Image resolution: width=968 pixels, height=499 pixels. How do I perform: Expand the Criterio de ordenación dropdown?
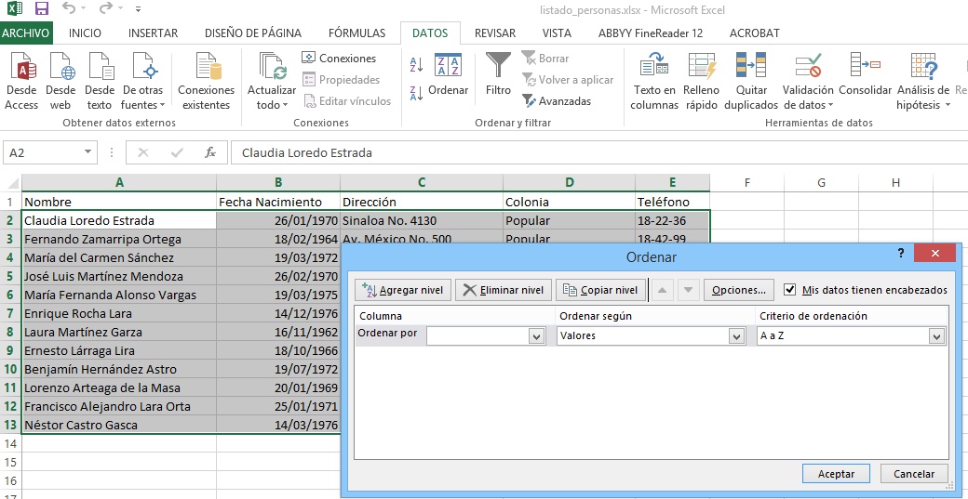(x=936, y=336)
